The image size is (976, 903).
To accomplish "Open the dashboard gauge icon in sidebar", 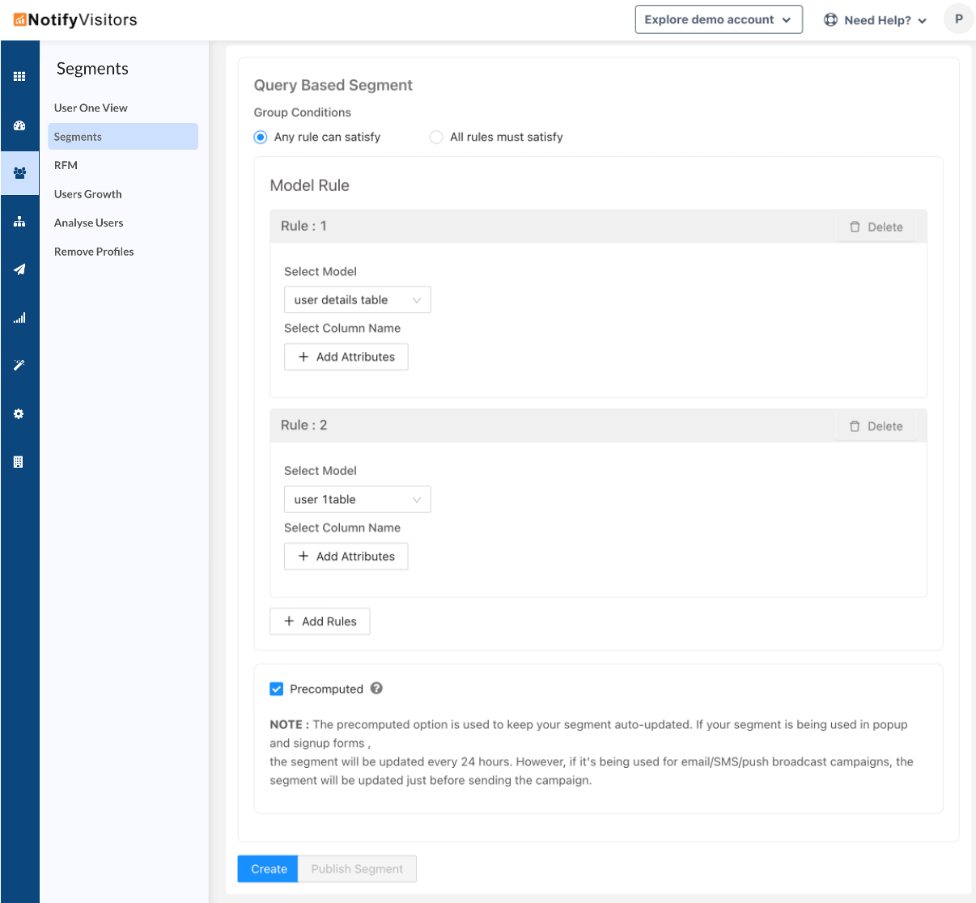I will click(x=19, y=125).
